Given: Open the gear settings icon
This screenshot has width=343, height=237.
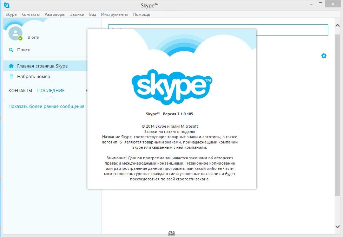Looking at the screenshot, I should (324, 56).
